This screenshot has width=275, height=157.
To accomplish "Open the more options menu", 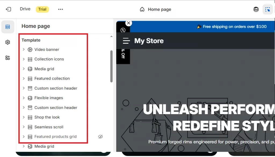I will coord(60,9).
